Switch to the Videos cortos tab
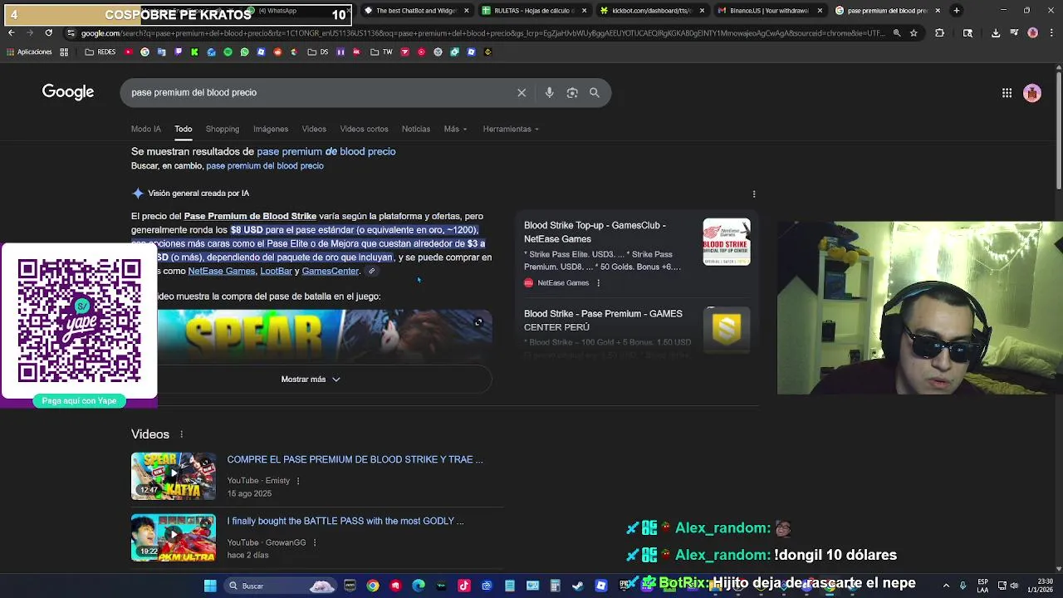This screenshot has width=1063, height=598. click(364, 129)
